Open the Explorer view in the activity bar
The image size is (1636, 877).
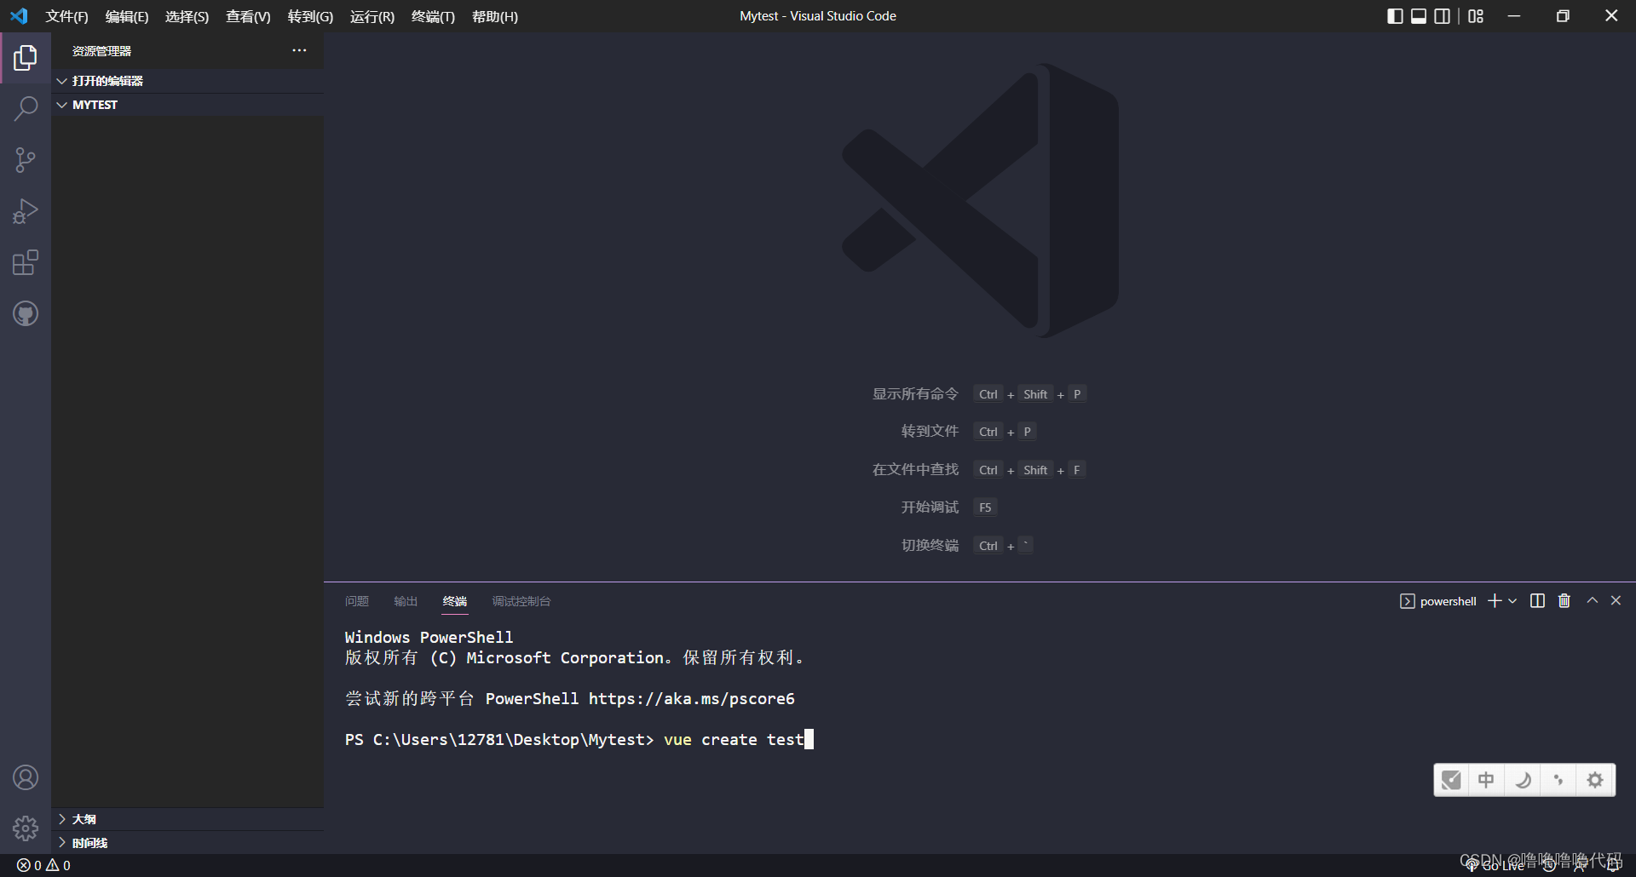[26, 58]
